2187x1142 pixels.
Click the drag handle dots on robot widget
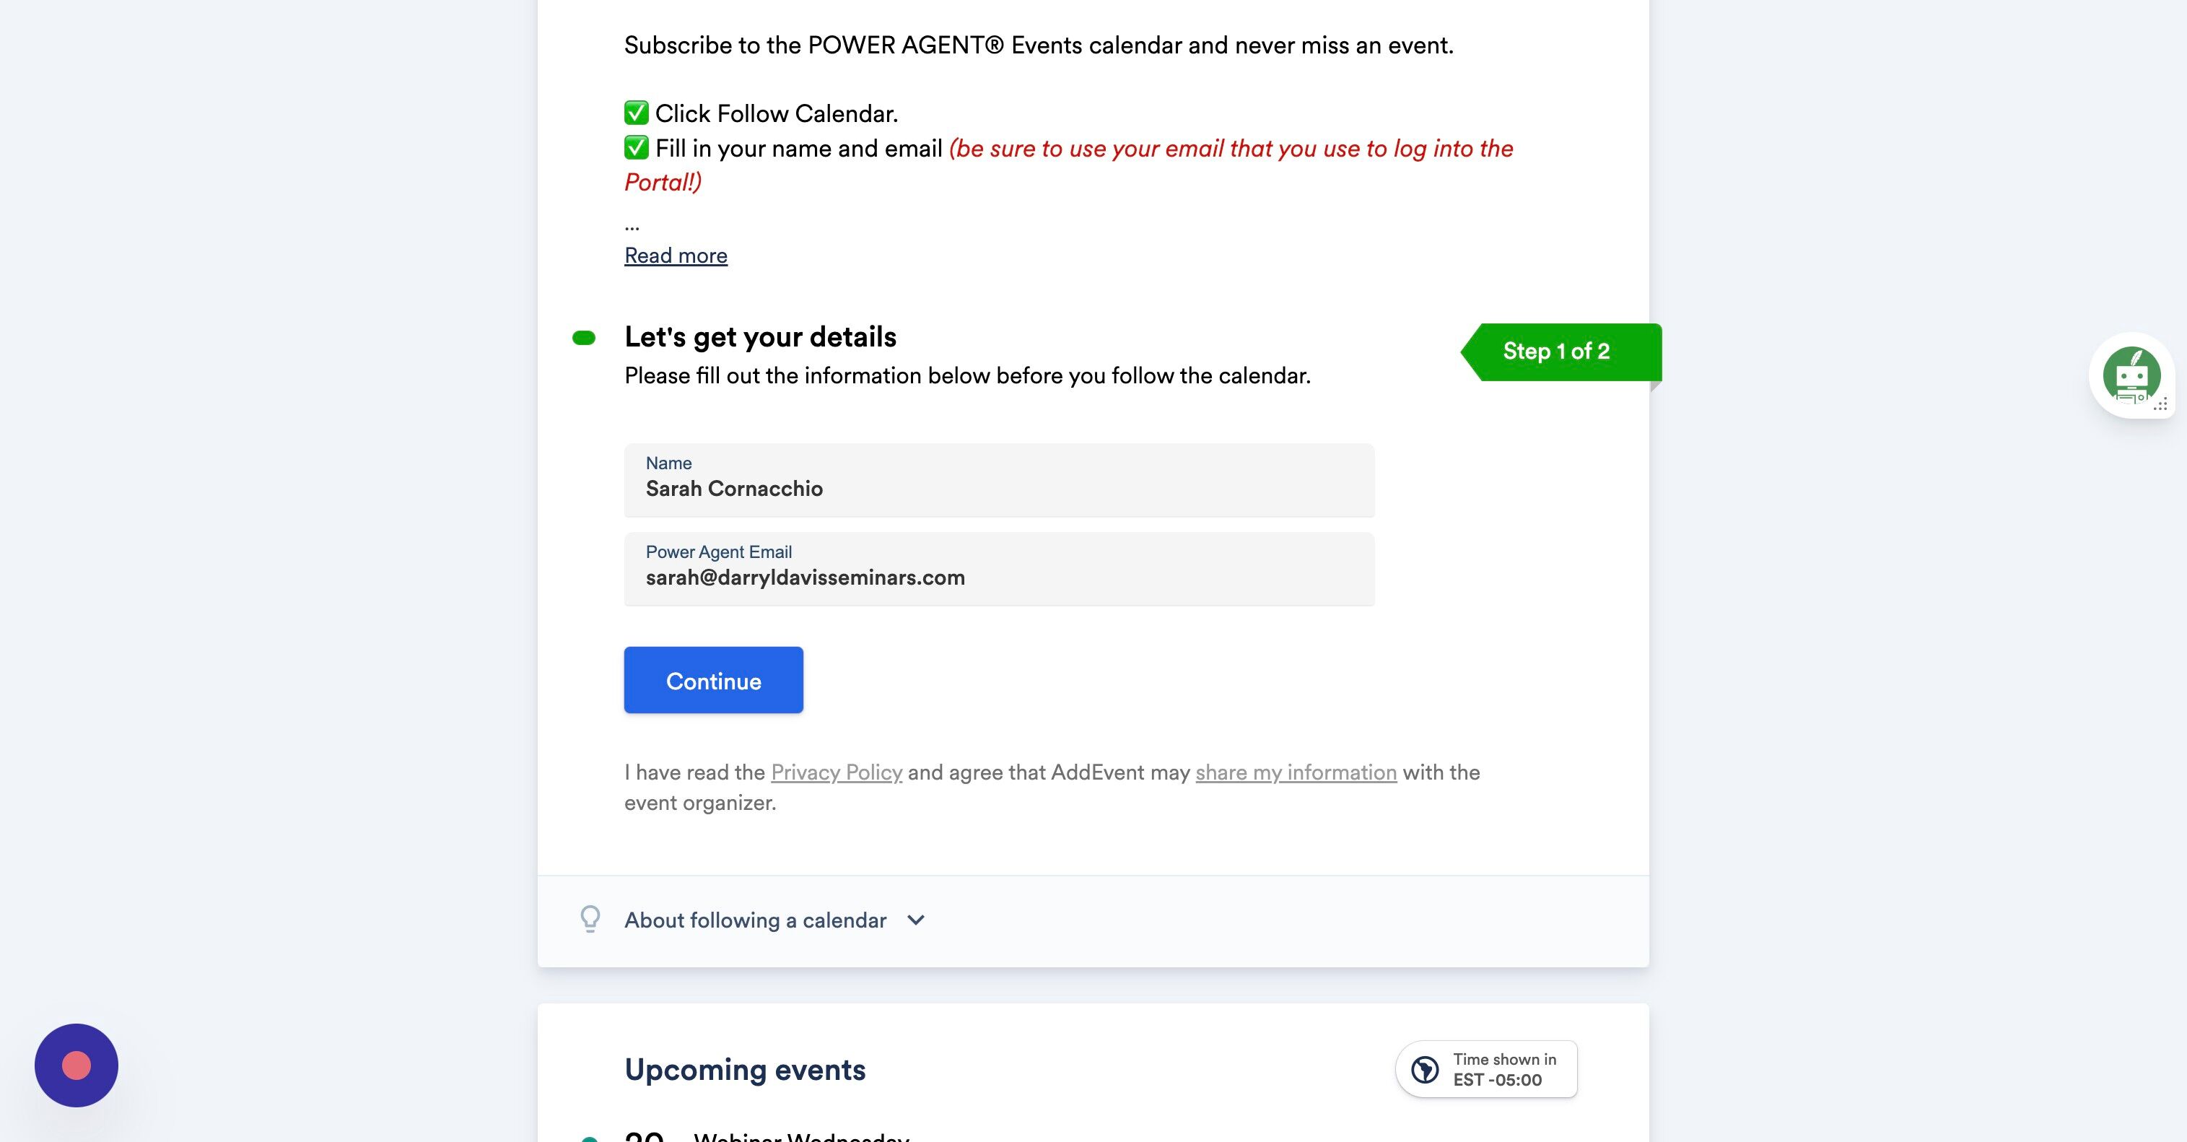2160,404
